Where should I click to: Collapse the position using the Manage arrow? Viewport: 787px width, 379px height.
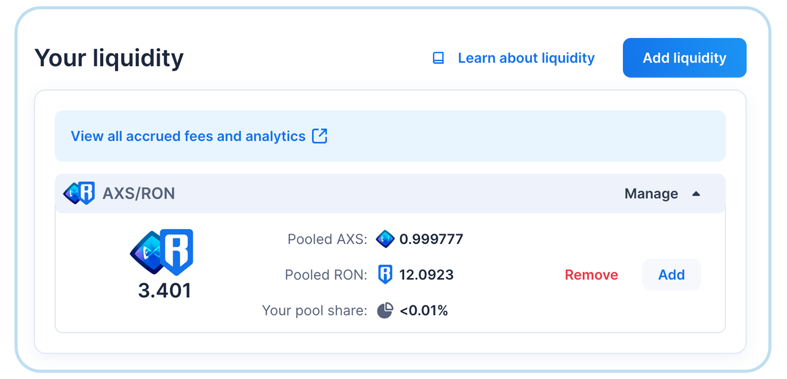point(696,194)
